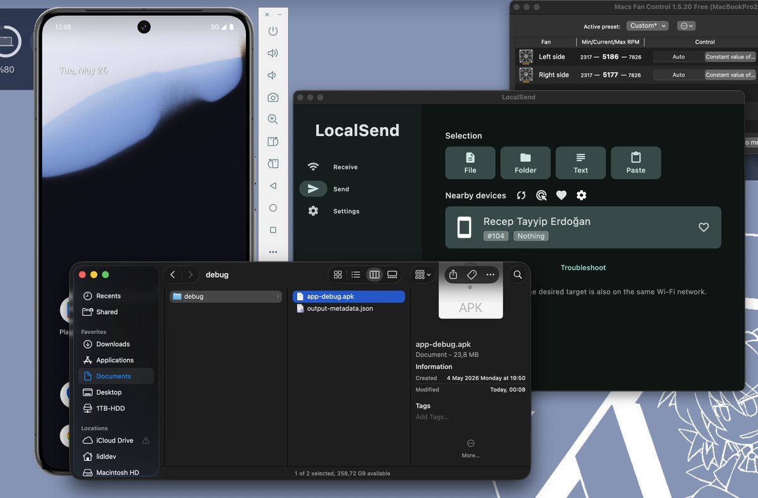Open LocalSend Send tab
The height and width of the screenshot is (498, 758).
334,189
